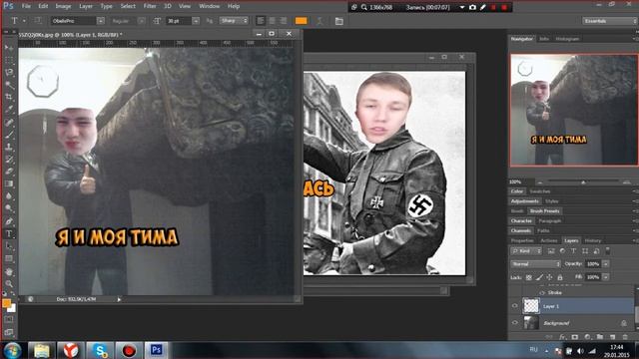
Task: Hide the Background layer eye icon
Action: tap(515, 323)
